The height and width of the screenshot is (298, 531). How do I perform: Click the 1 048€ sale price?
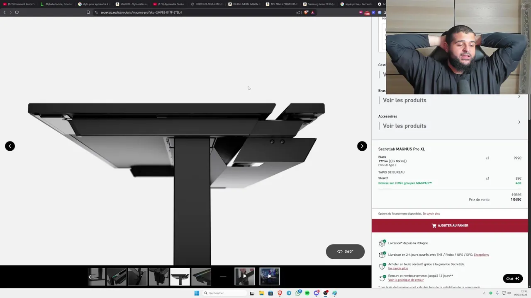516,199
